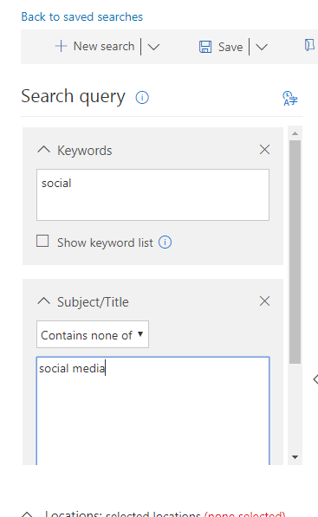Open the New search dropdown arrow
This screenshot has height=517, width=318.
point(153,47)
